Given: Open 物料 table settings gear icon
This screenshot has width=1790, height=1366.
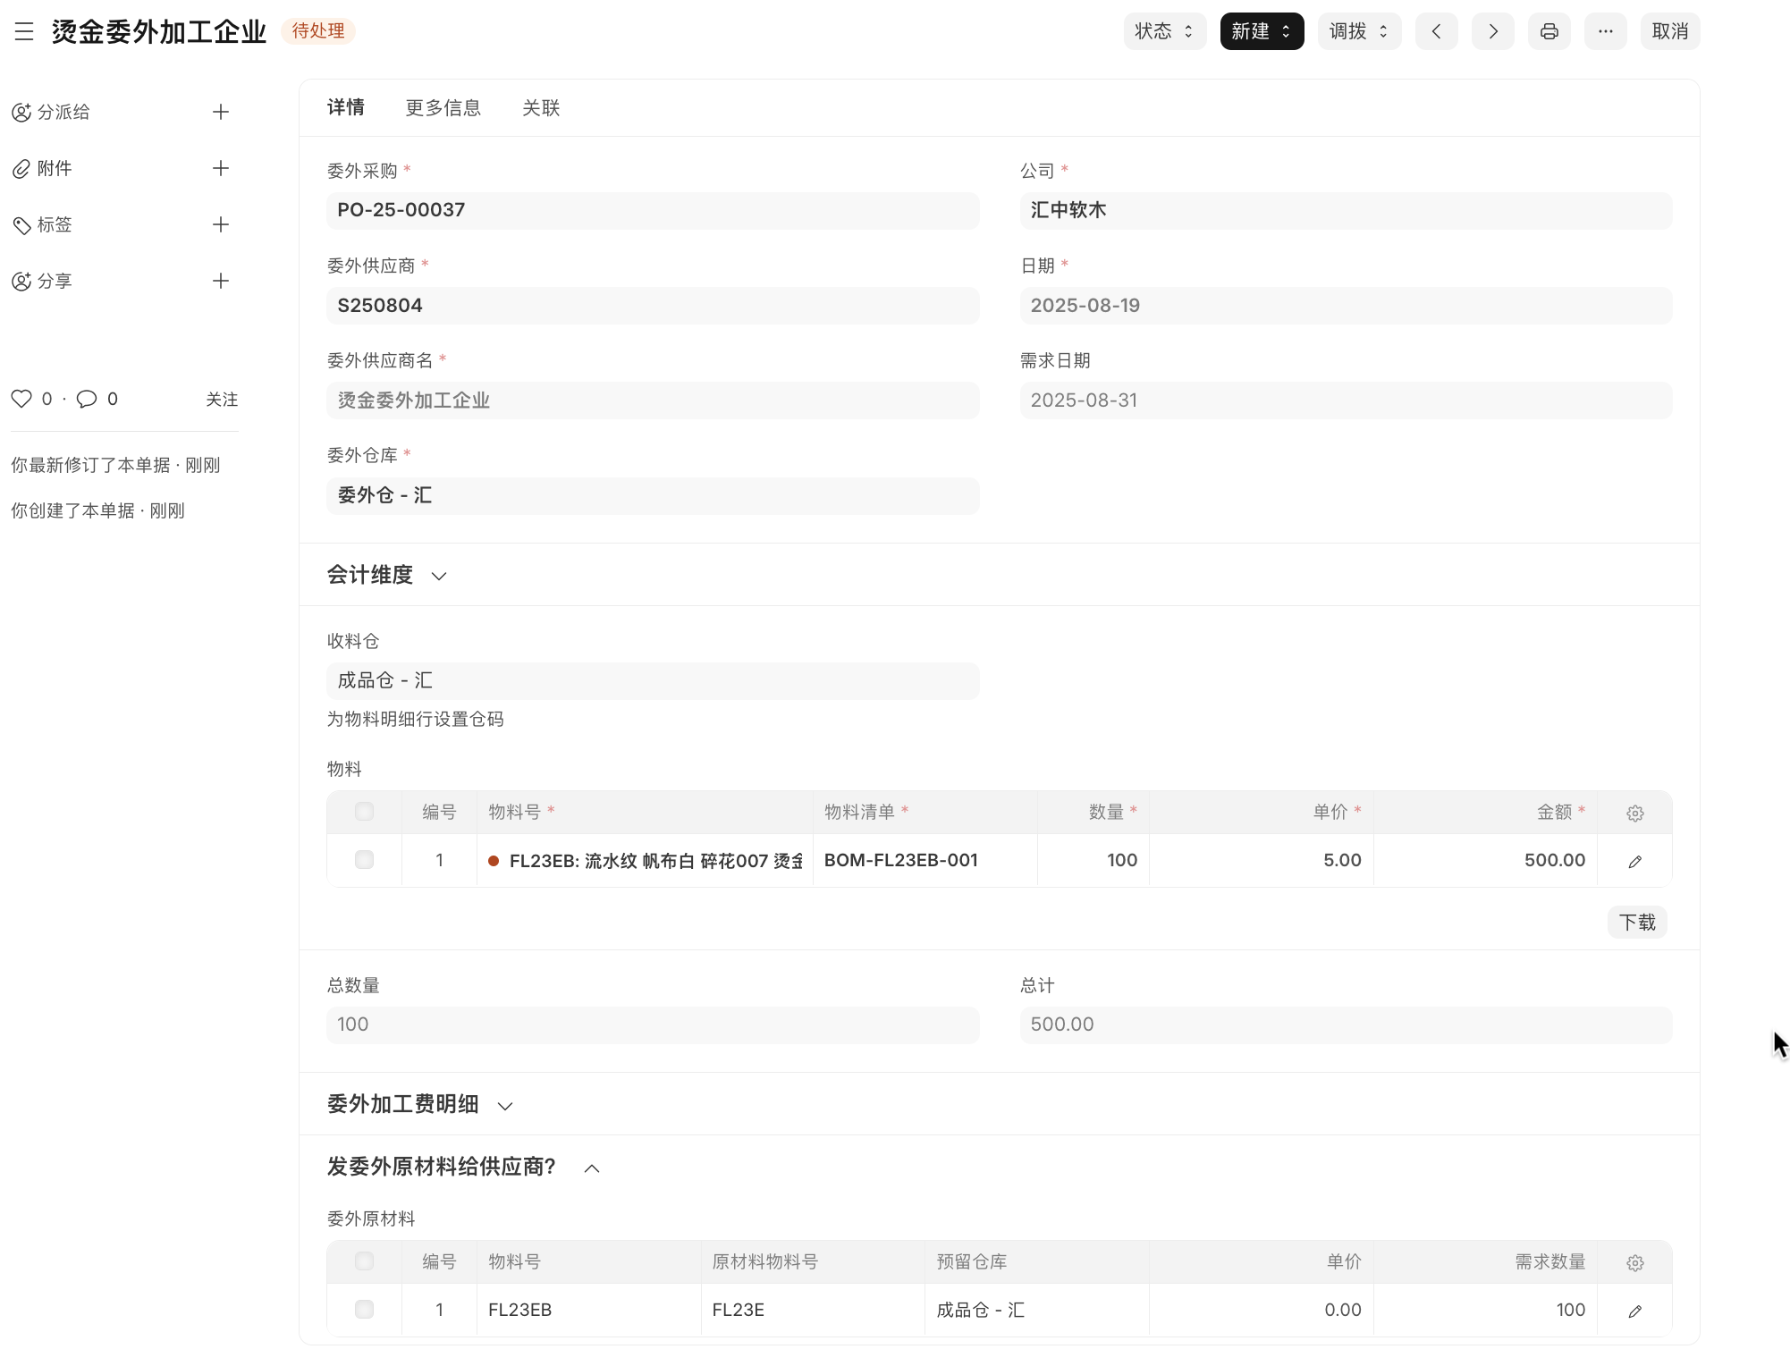Looking at the screenshot, I should pyautogui.click(x=1634, y=813).
